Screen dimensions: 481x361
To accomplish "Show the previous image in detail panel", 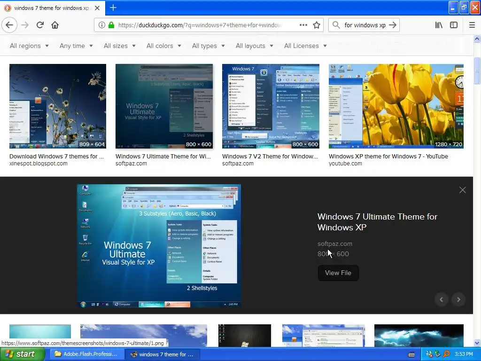I will coord(442,299).
